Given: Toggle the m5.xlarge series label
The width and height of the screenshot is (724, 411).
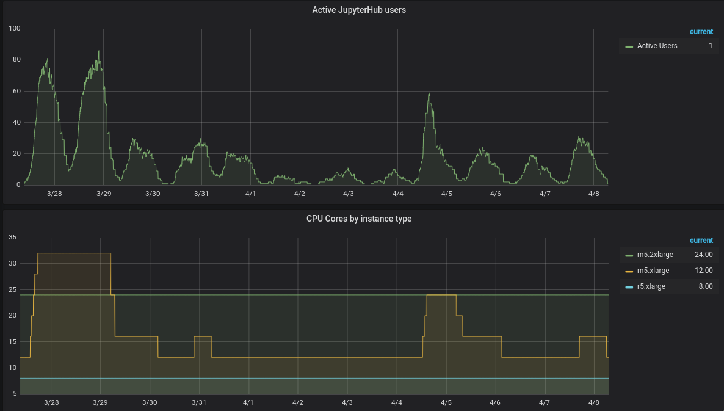Looking at the screenshot, I should tap(653, 271).
